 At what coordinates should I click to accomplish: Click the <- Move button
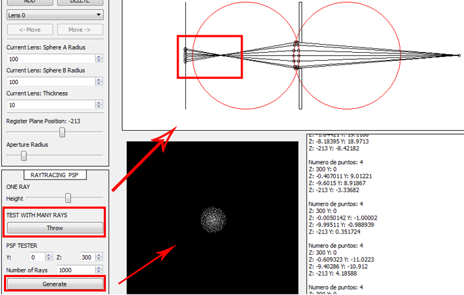30,29
